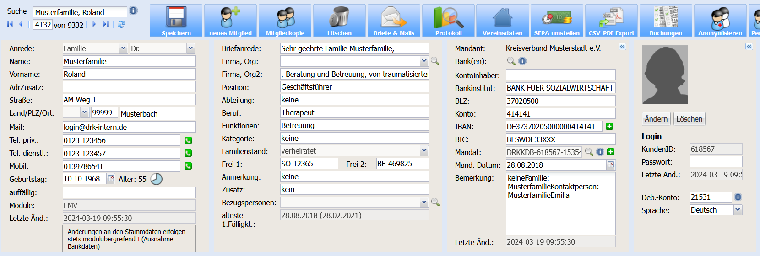Click magnifier icon beside Bezugspersonen
Screen dimensions: 760x256
pyautogui.click(x=435, y=202)
